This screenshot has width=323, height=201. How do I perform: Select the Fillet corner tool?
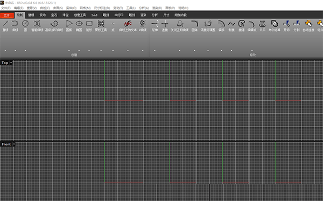coord(194,24)
